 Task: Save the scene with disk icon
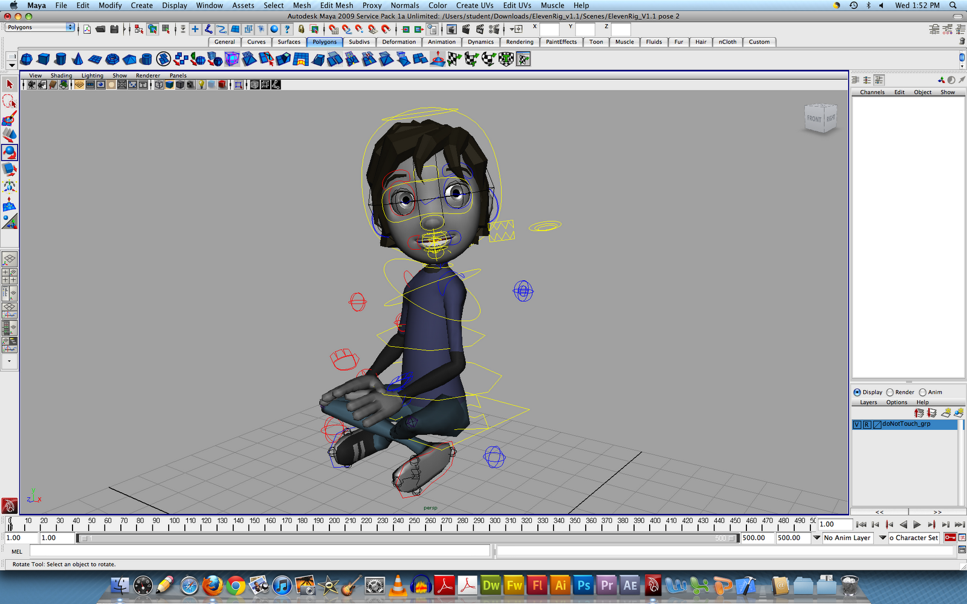point(114,29)
